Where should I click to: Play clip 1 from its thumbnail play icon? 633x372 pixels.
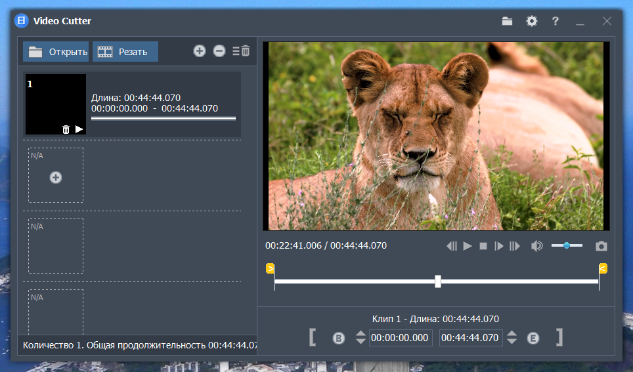pyautogui.click(x=79, y=129)
